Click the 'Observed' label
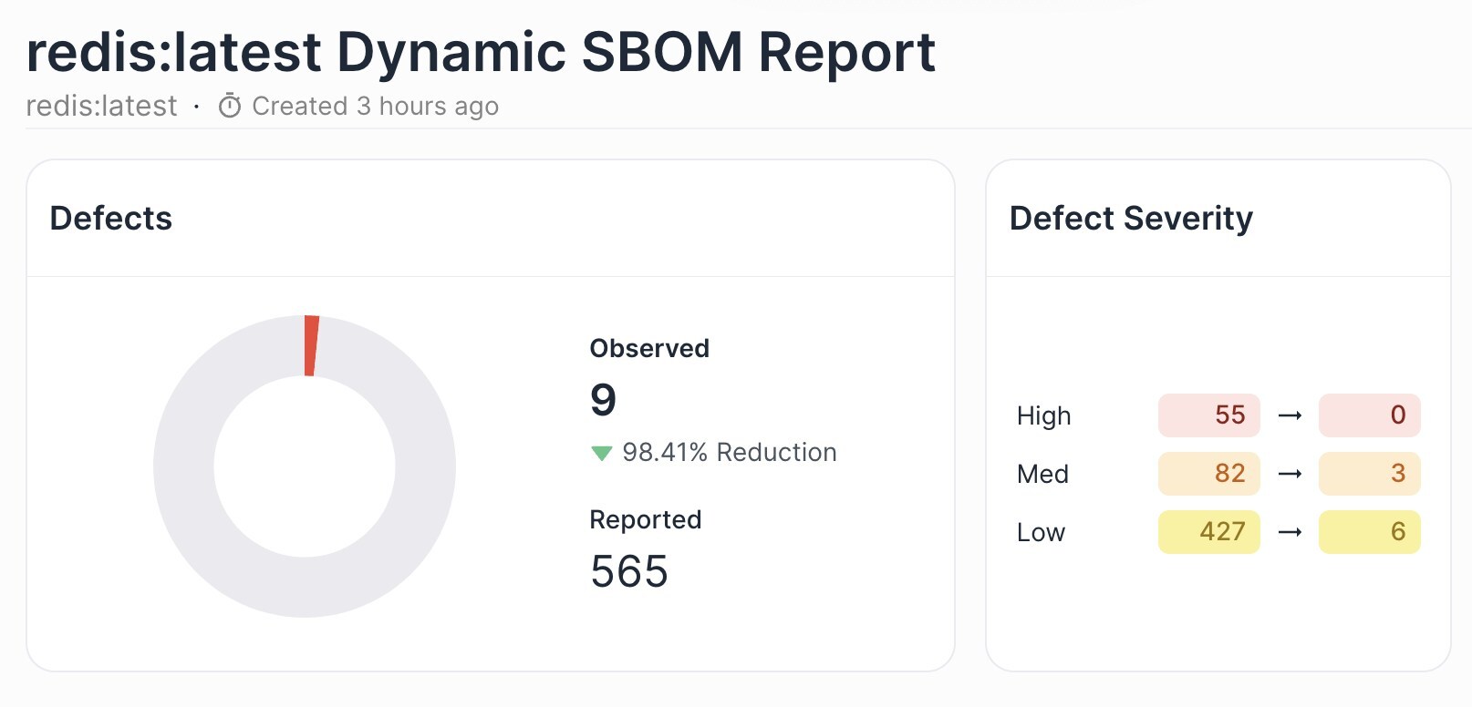This screenshot has width=1472, height=707. click(x=649, y=348)
